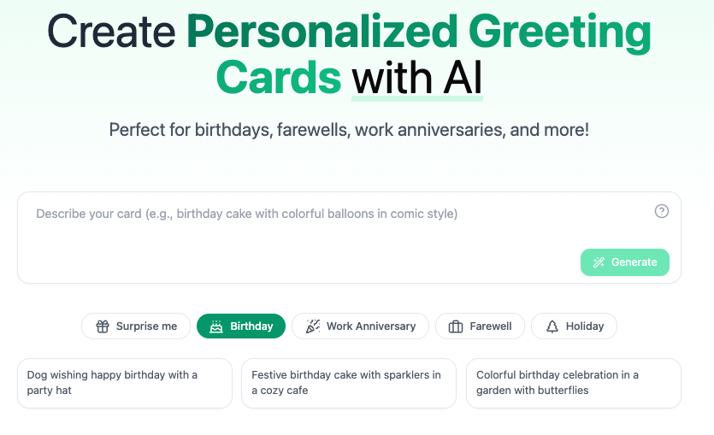The image size is (714, 435).
Task: Pick the dog with party hat suggestion
Action: [125, 383]
